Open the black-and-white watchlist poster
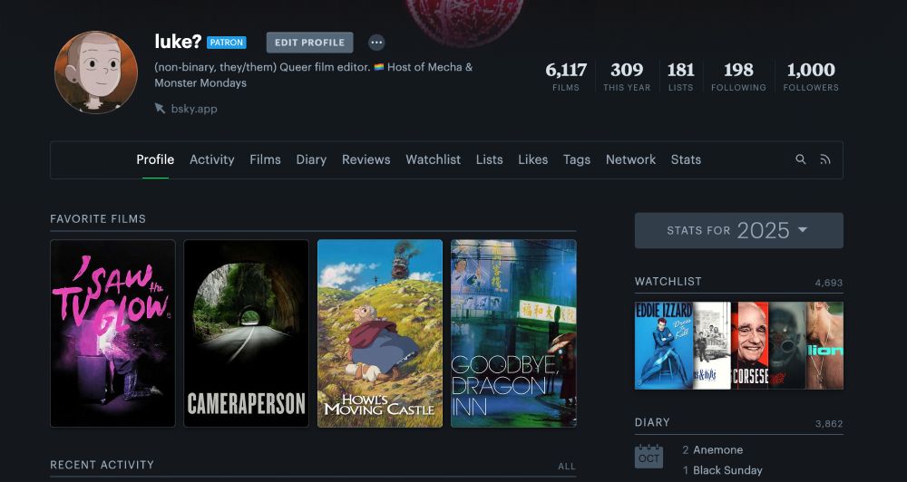The height and width of the screenshot is (482, 907). click(712, 345)
